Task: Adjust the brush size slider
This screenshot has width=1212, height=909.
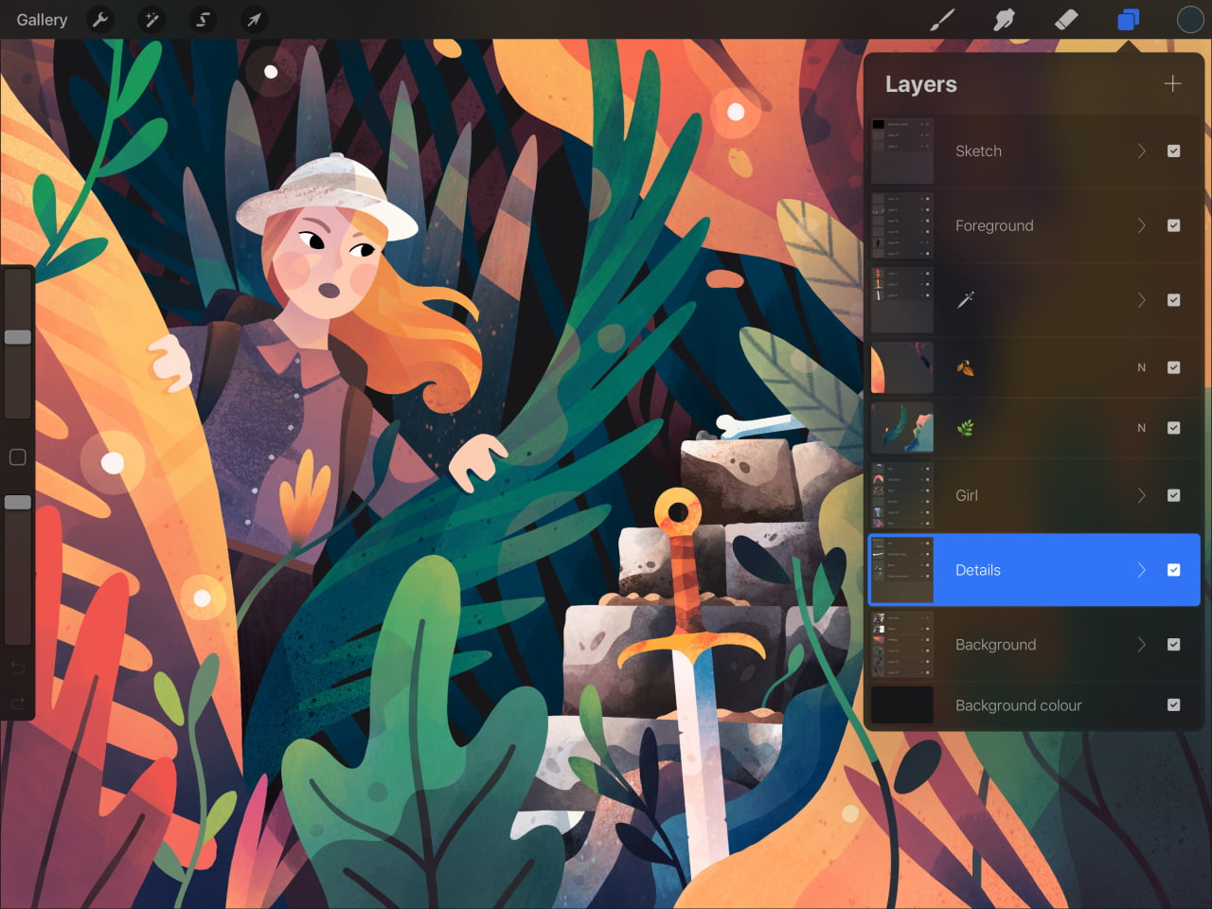Action: [x=17, y=336]
